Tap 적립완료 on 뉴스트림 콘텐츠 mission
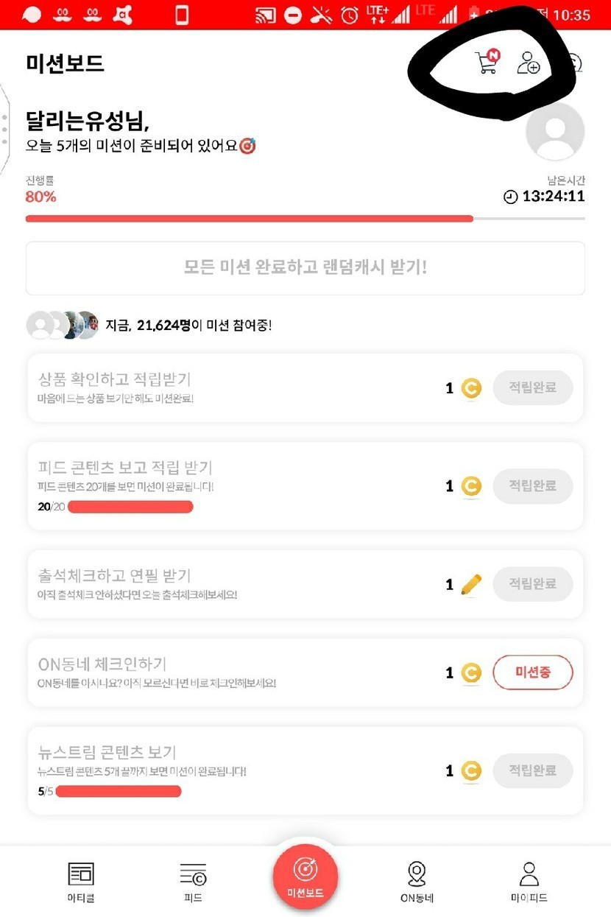This screenshot has width=611, height=917. coord(532,770)
